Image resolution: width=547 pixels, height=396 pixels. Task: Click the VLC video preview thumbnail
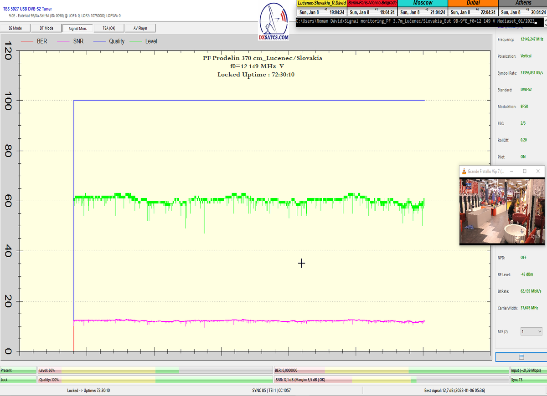tap(502, 211)
